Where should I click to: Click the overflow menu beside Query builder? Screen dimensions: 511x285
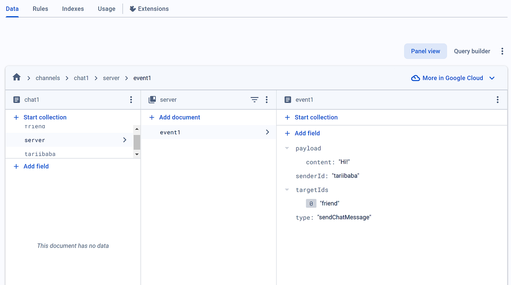pos(502,51)
